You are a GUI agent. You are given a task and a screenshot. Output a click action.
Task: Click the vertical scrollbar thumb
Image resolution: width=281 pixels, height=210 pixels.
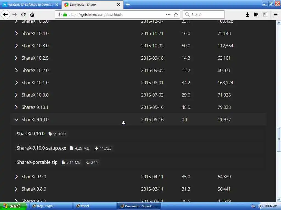tap(279, 139)
